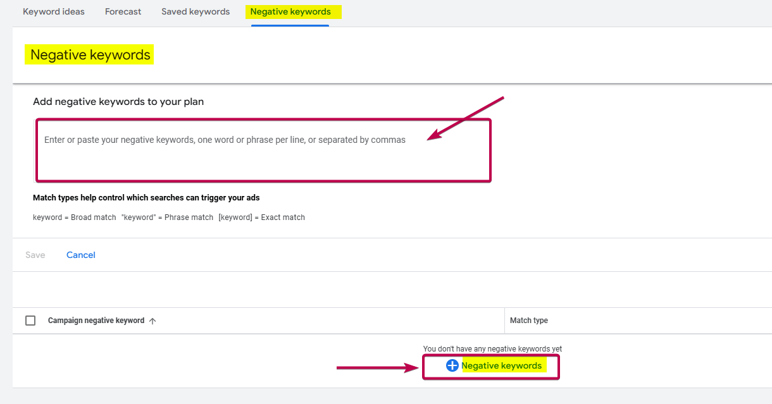Screen dimensions: 772x404
Task: Go to the Saved keywords tab
Action: point(196,11)
